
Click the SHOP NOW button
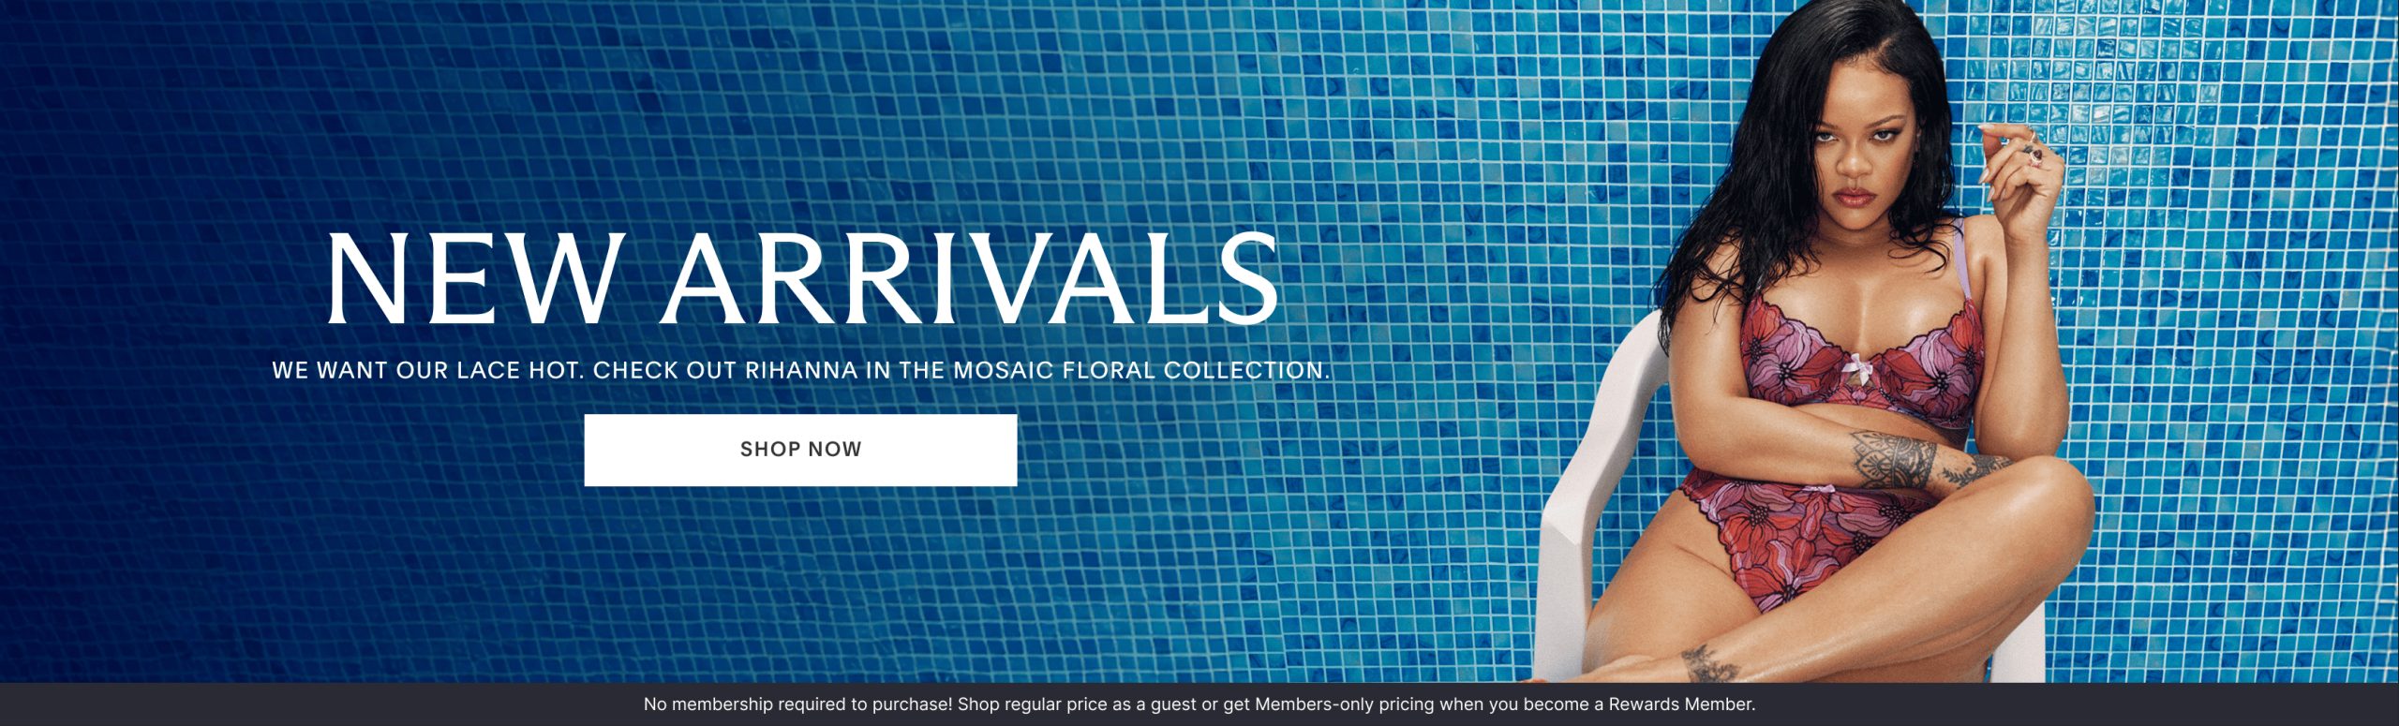pyautogui.click(x=800, y=450)
